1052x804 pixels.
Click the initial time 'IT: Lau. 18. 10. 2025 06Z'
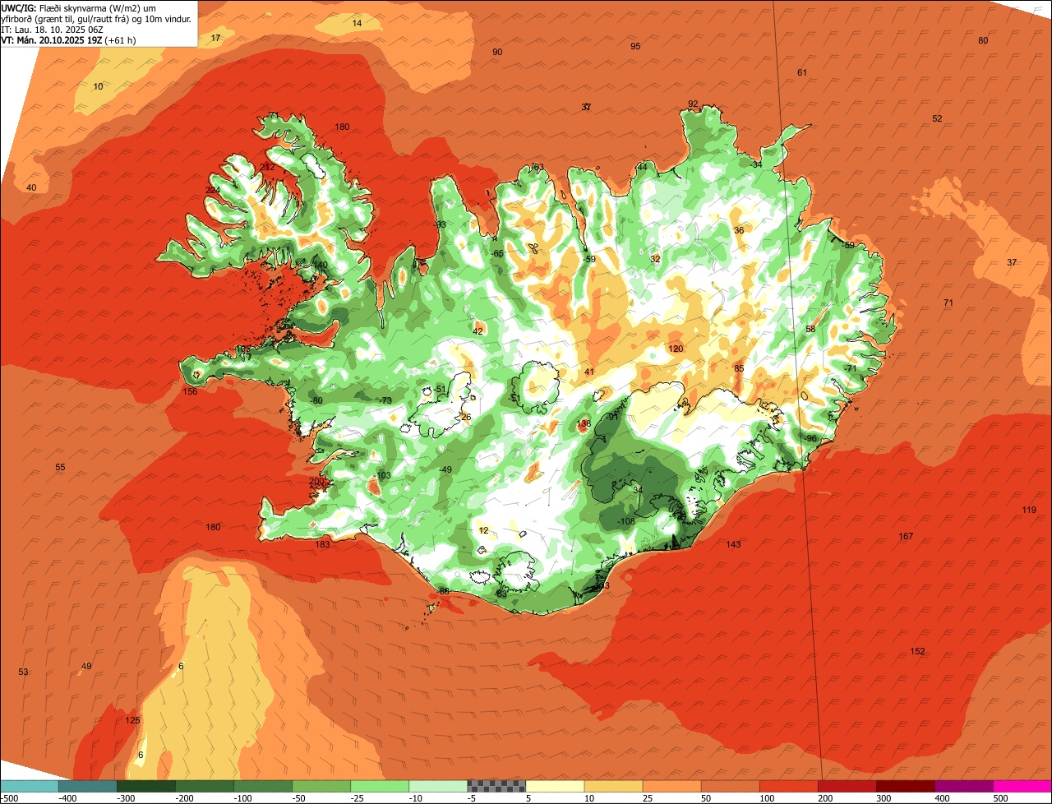52,29
